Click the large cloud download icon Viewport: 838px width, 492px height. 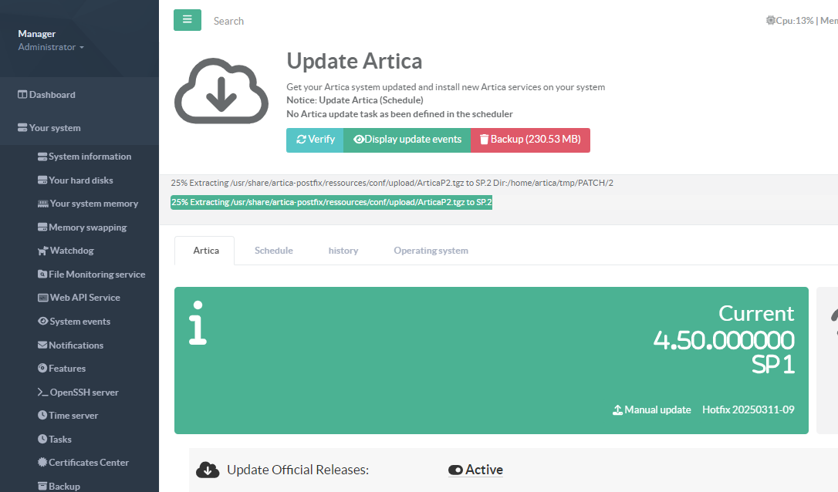point(221,90)
